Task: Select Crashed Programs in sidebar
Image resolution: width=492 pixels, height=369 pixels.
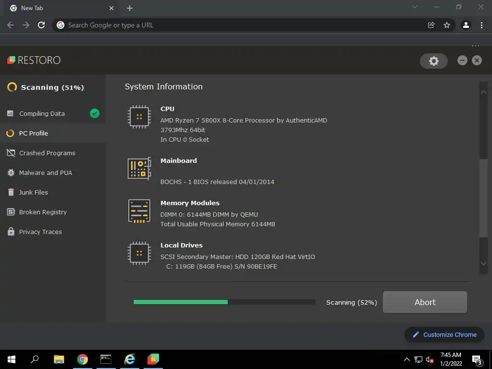Action: [53, 153]
